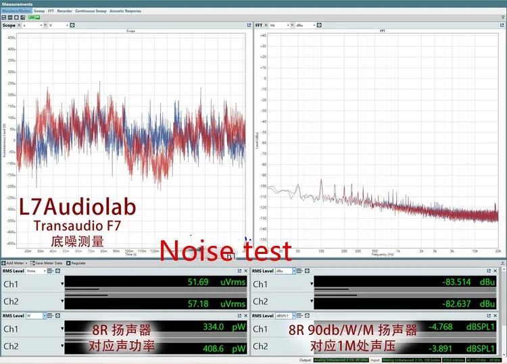Click the 'AC (<10 Hz) - 20 kHz' filter status

484,360
